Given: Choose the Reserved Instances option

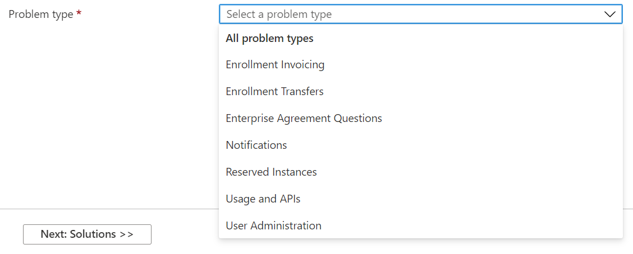Looking at the screenshot, I should [x=271, y=172].
